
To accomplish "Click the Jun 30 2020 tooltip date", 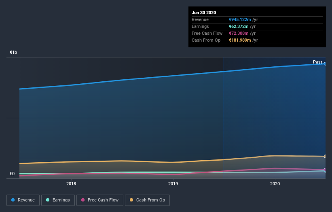I will pyautogui.click(x=204, y=13).
